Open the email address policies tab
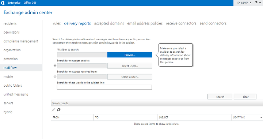The height and width of the screenshot is (139, 263). [x=145, y=23]
